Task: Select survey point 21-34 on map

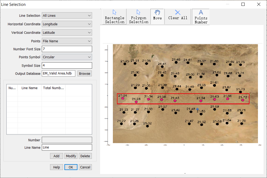Action: coord(149,99)
